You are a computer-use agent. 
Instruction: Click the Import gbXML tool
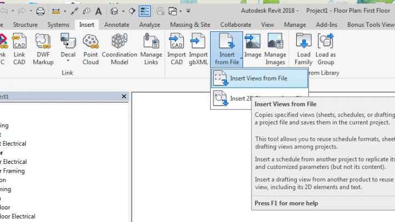[x=198, y=49]
